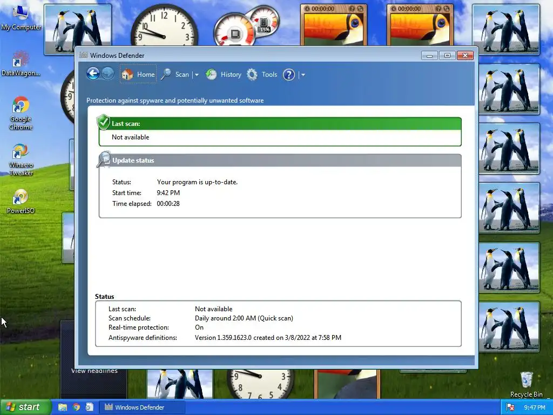Open the History label in toolbar
This screenshot has width=553, height=415.
[231, 75]
